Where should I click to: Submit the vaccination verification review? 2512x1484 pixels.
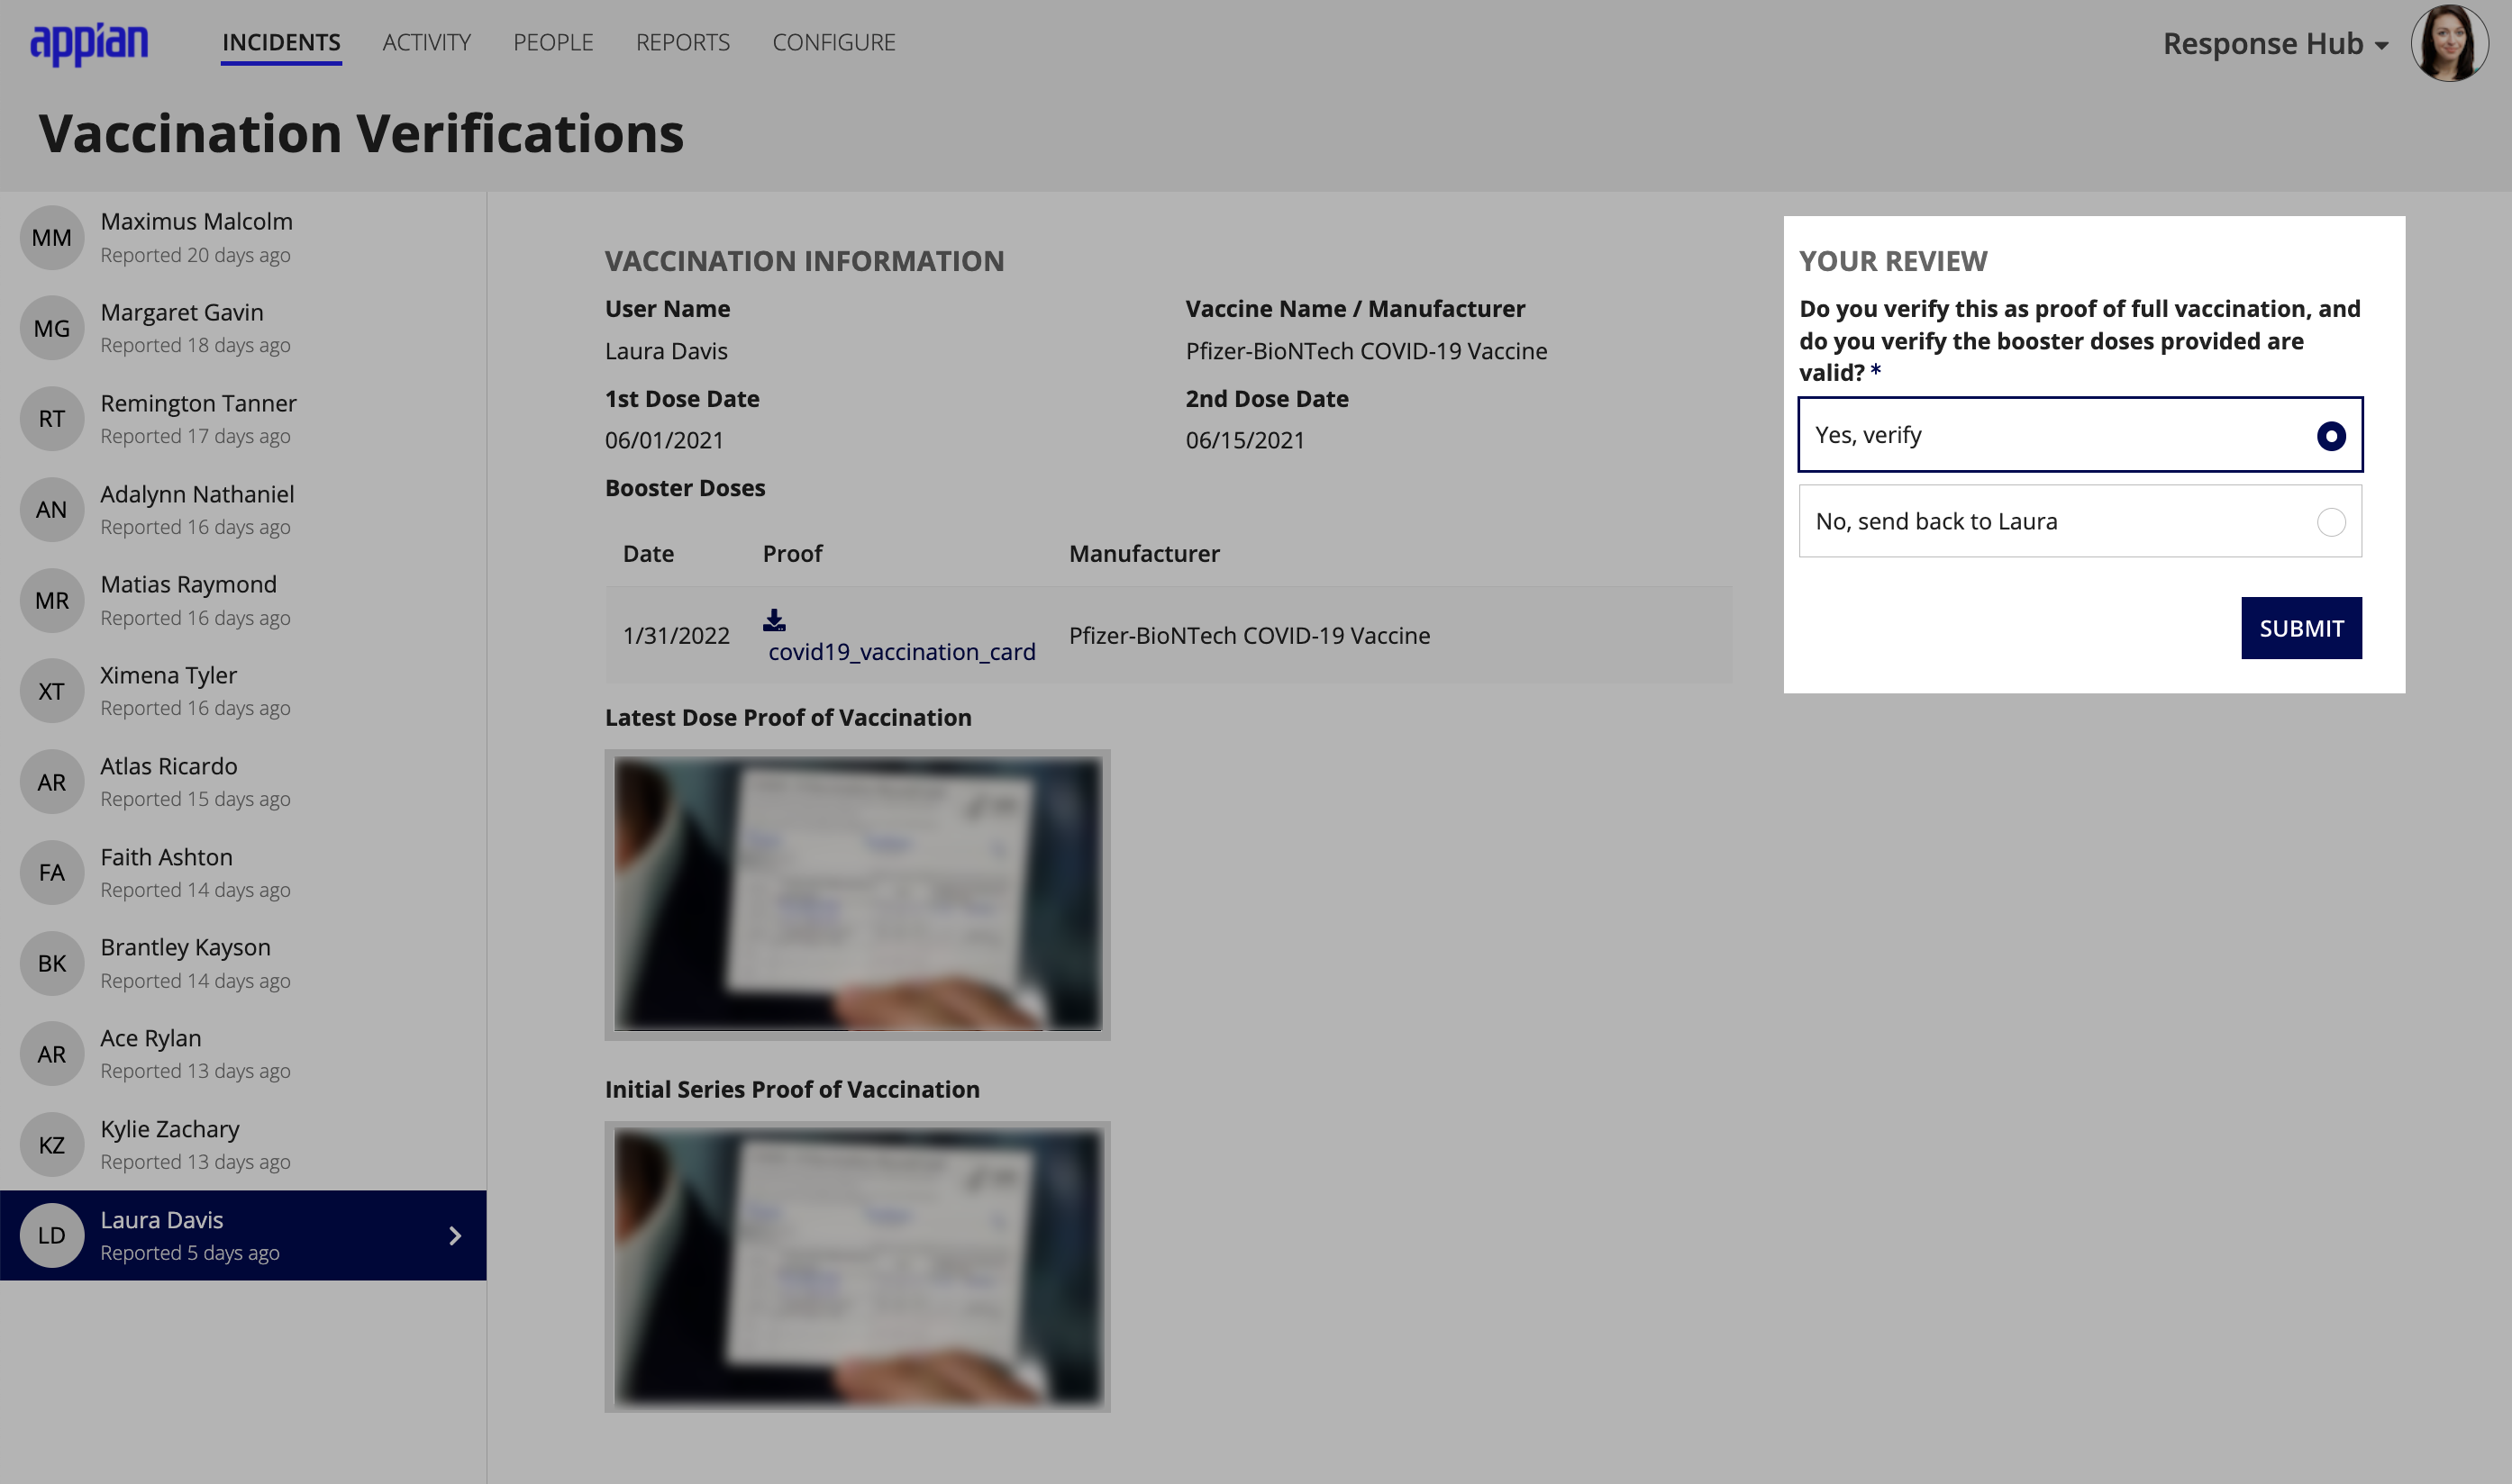(x=2302, y=627)
